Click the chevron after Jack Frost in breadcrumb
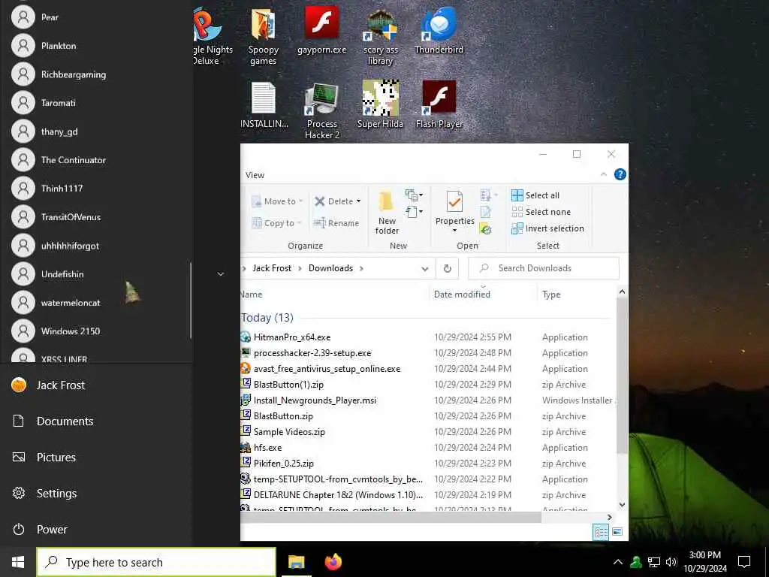Image resolution: width=769 pixels, height=577 pixels. click(x=300, y=268)
